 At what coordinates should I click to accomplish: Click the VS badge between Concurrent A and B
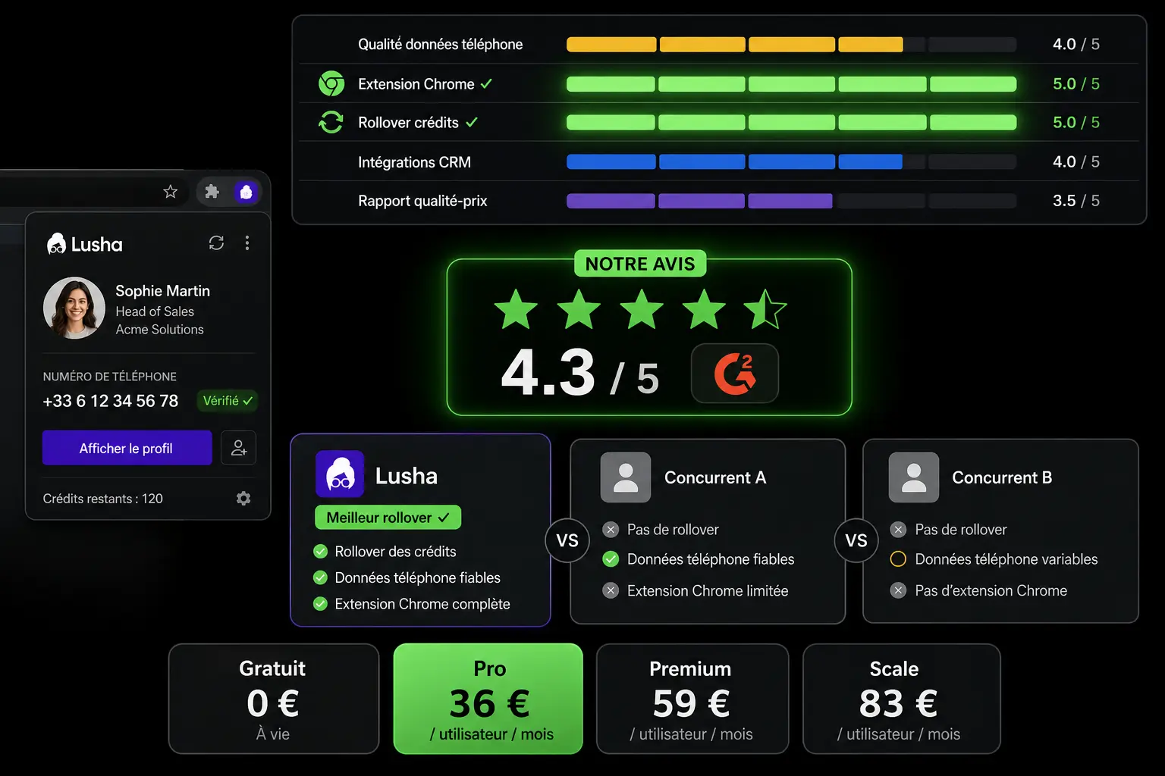pos(856,540)
